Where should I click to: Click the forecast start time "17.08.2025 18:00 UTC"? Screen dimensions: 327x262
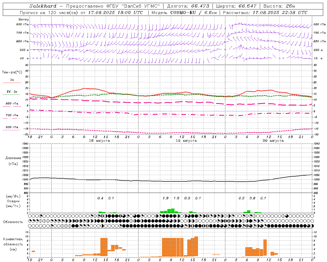[115, 13]
